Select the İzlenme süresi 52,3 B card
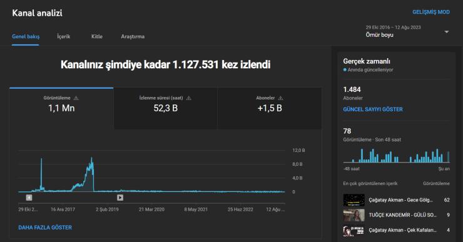This screenshot has height=242, width=463. 165,108
